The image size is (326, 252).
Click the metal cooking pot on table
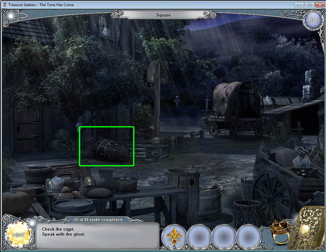coord(126,184)
